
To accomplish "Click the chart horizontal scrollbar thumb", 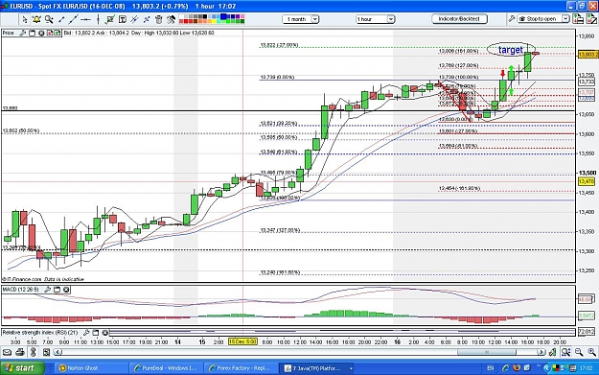I will (x=487, y=352).
